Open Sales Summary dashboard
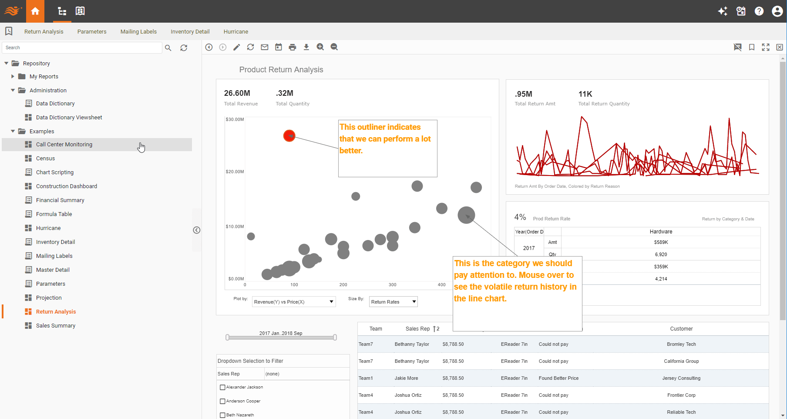The width and height of the screenshot is (787, 419). coord(56,326)
